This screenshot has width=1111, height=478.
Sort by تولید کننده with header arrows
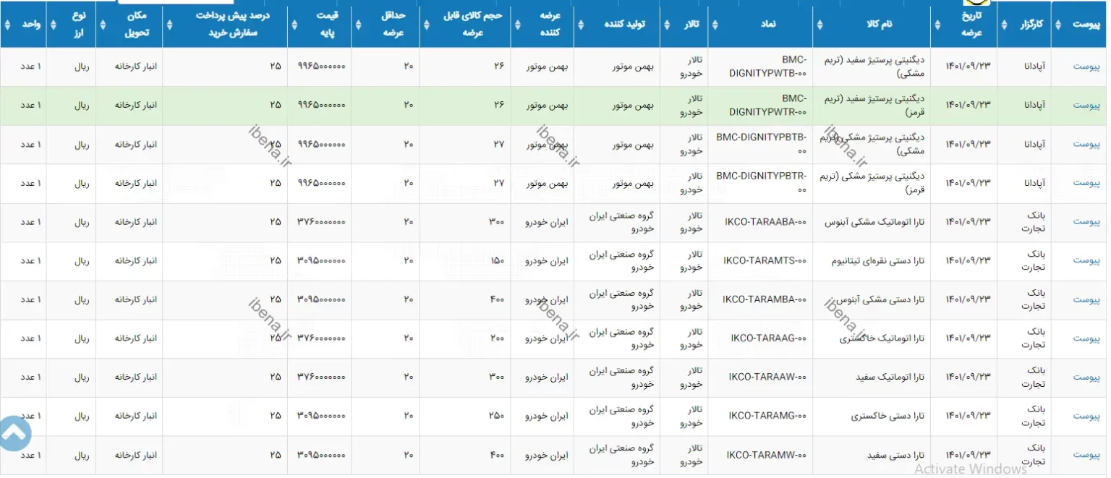pyautogui.click(x=582, y=24)
